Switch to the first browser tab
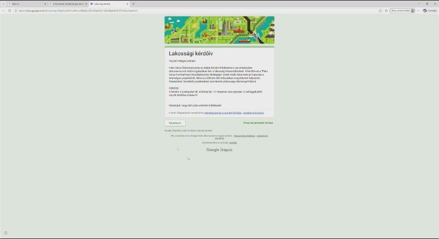This screenshot has width=439, height=239. [x=27, y=4]
